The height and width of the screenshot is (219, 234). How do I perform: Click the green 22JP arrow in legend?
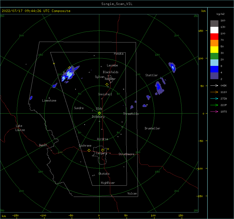(214, 105)
